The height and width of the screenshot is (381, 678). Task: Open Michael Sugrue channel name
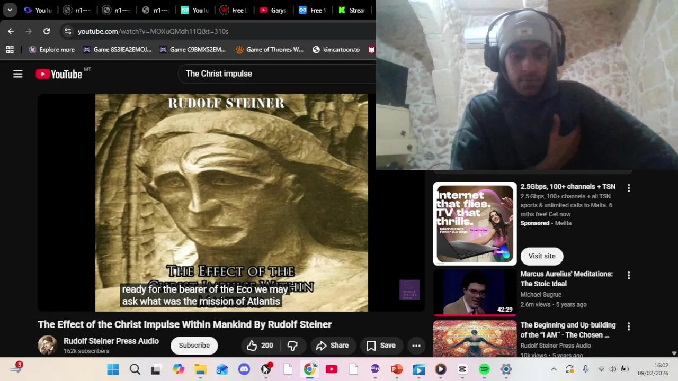coord(541,295)
